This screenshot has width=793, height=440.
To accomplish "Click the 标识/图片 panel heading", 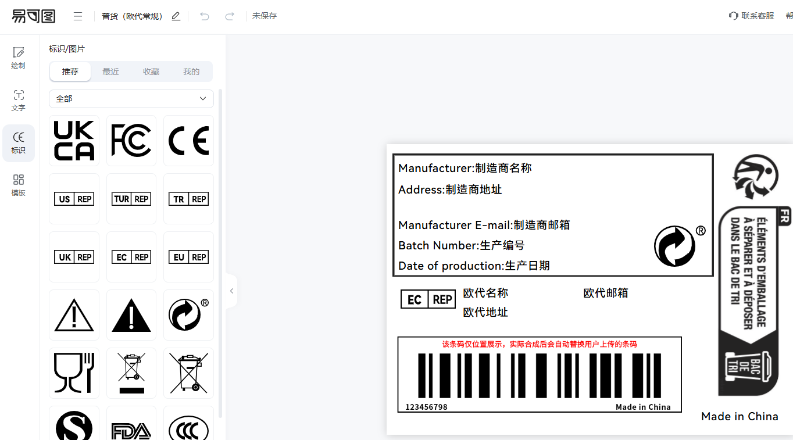I will tap(66, 49).
